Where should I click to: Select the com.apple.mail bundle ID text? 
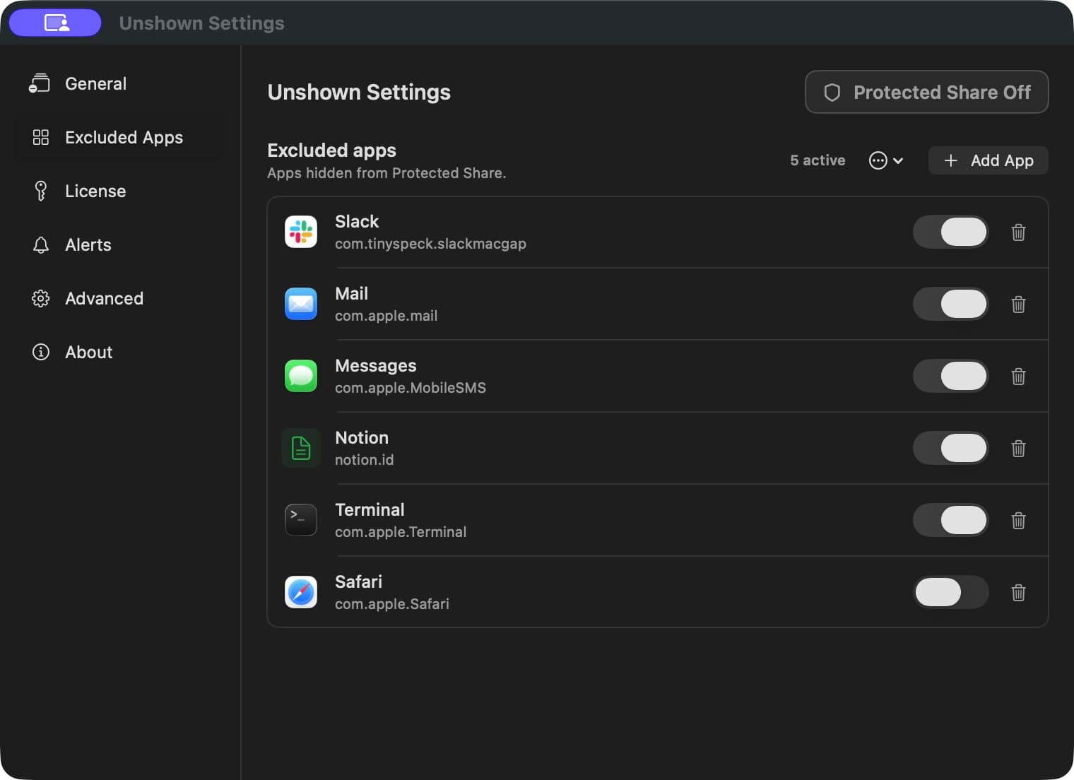coord(386,316)
